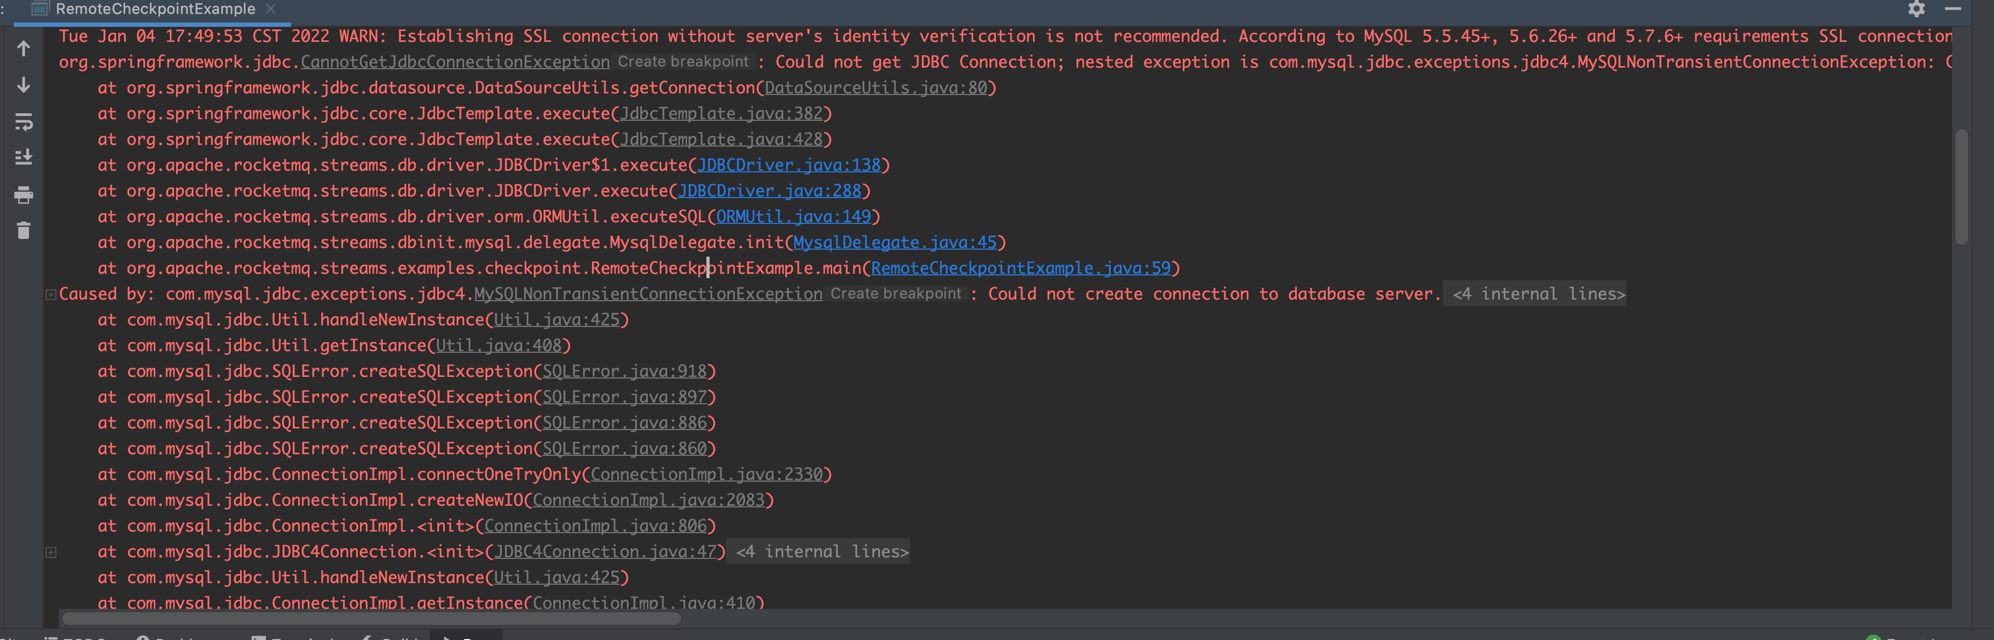Screen dimensions: 1994x640
Task: Open the MysqlDelegate.java:45 source link
Action: pyautogui.click(x=895, y=242)
